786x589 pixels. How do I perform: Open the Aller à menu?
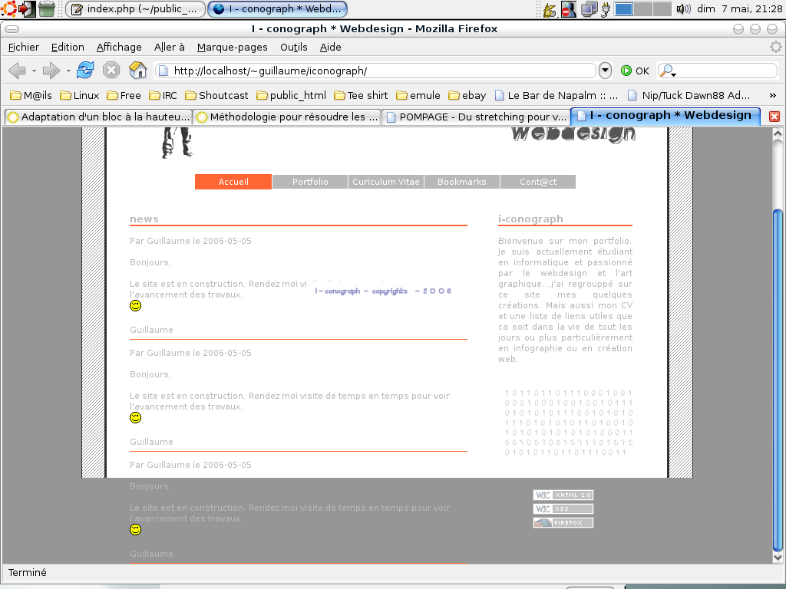(x=170, y=47)
